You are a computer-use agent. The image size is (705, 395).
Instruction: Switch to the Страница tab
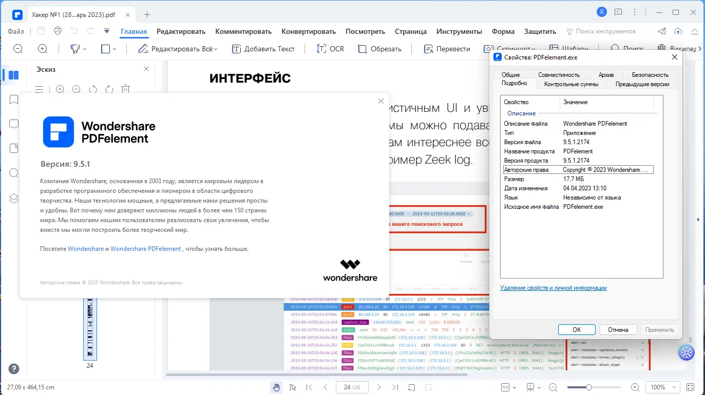click(411, 31)
